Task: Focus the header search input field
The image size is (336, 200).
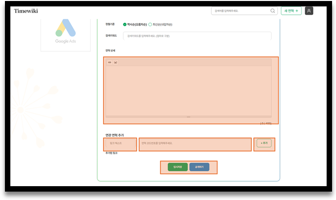Action: (x=239, y=11)
